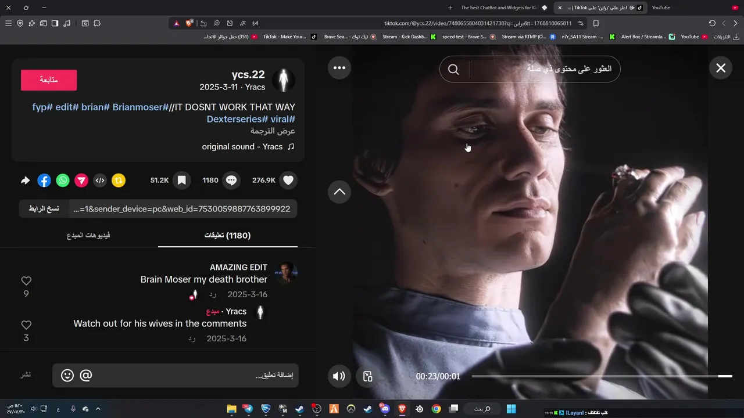Open Discord from the taskbar
The image size is (744, 418).
click(x=384, y=409)
